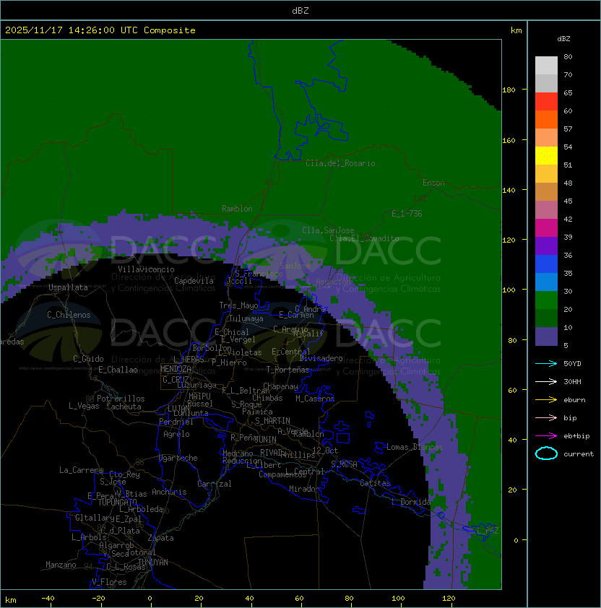
Task: Click the white 30HM arrow icon
Action: point(546,381)
